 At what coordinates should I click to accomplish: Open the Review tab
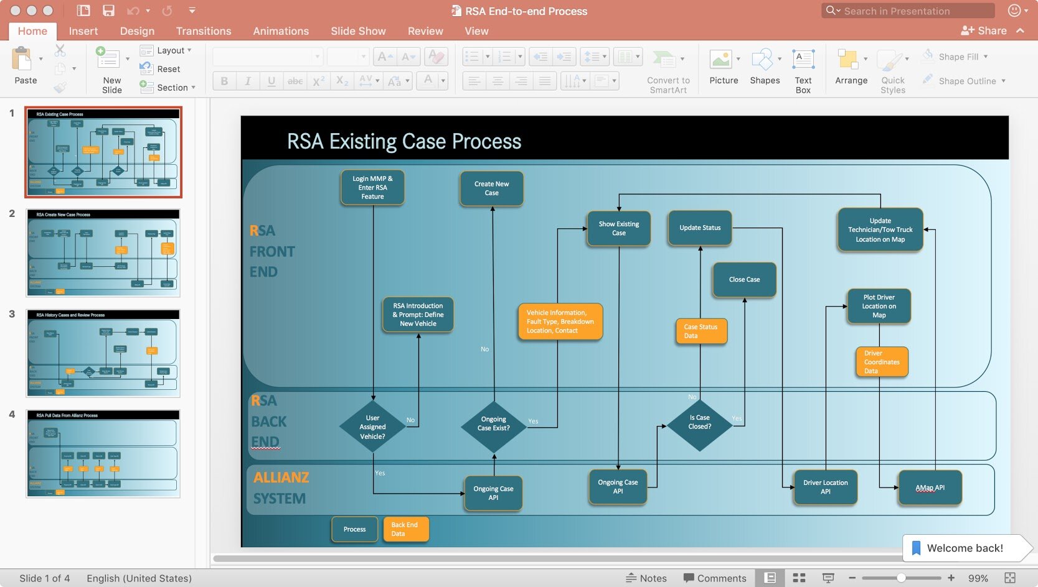pos(425,31)
